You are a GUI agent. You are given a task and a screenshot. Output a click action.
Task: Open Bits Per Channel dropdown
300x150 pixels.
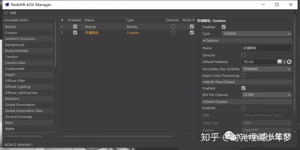[x=267, y=95]
